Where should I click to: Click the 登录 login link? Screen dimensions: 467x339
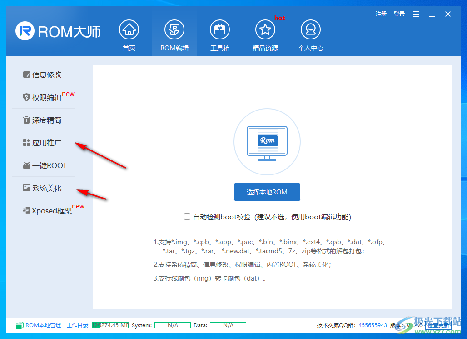click(x=399, y=14)
